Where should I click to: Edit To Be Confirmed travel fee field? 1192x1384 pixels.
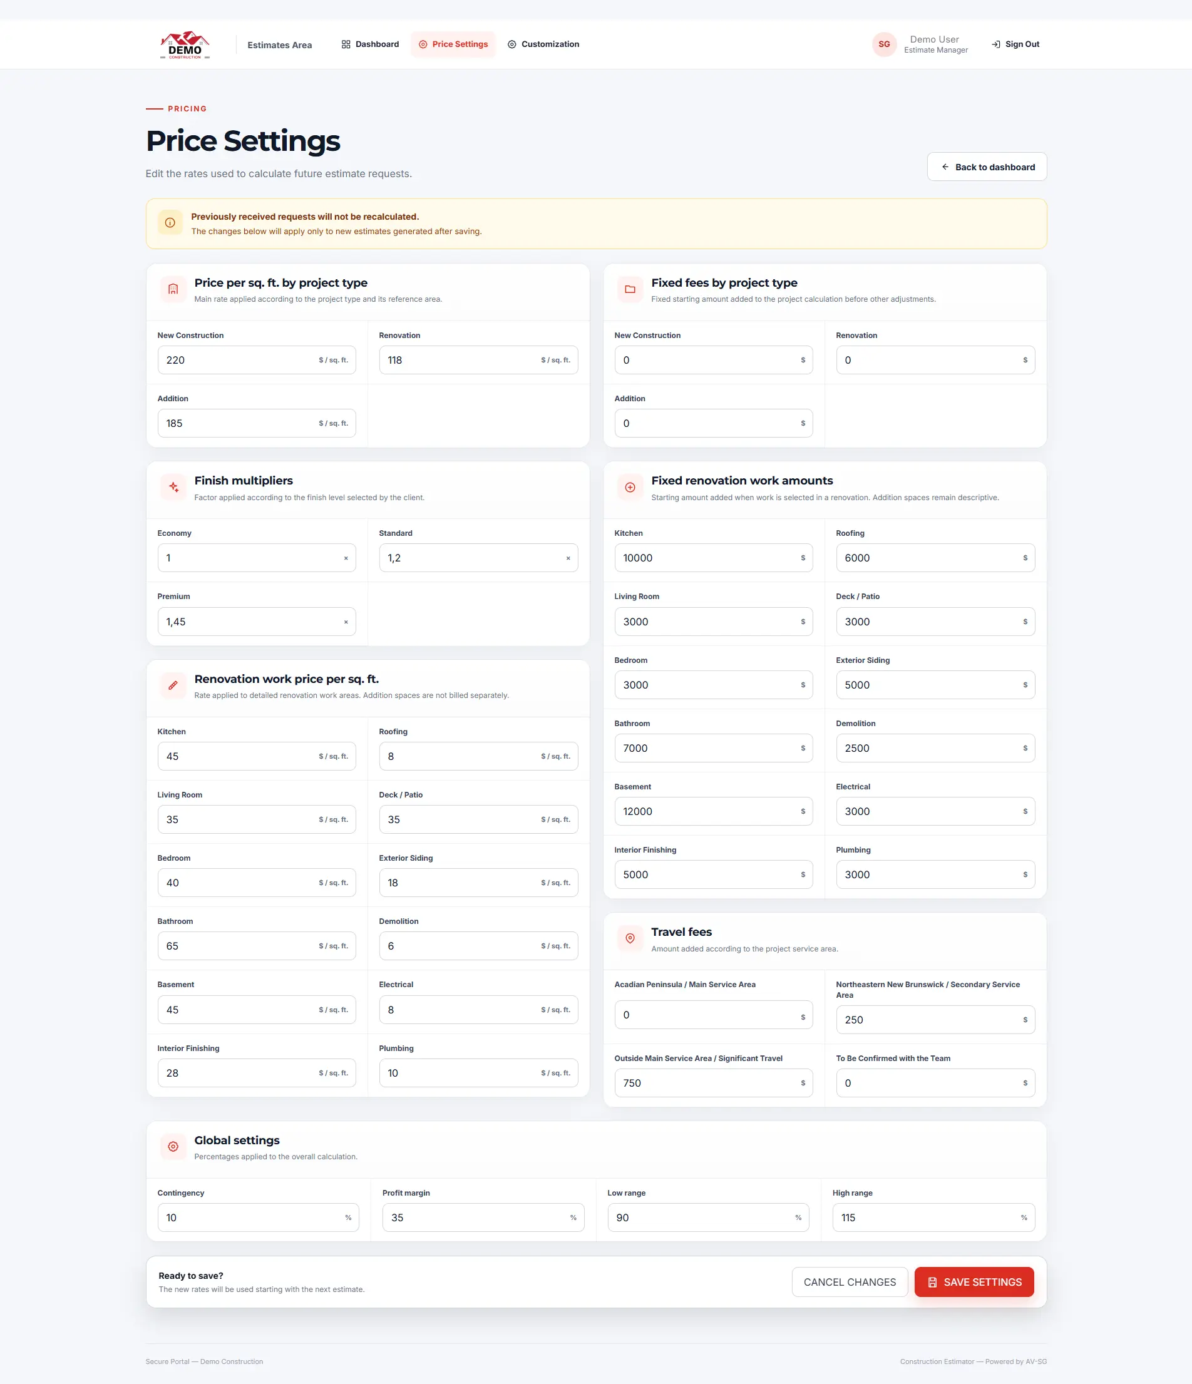[935, 1084]
